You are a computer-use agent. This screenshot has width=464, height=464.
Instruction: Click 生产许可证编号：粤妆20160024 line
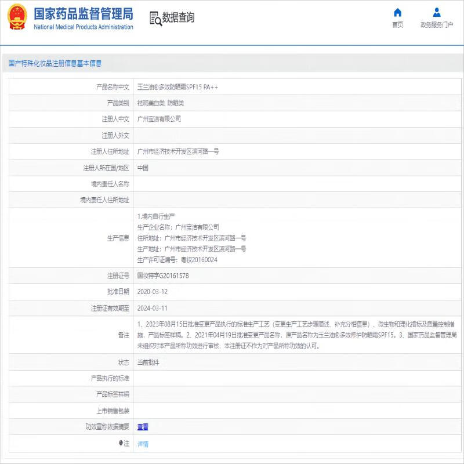177,260
